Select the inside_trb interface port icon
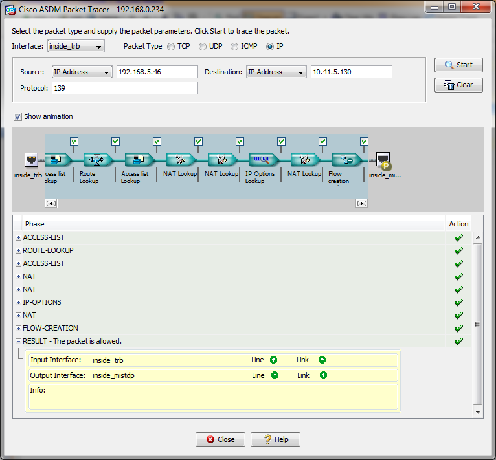 point(31,160)
